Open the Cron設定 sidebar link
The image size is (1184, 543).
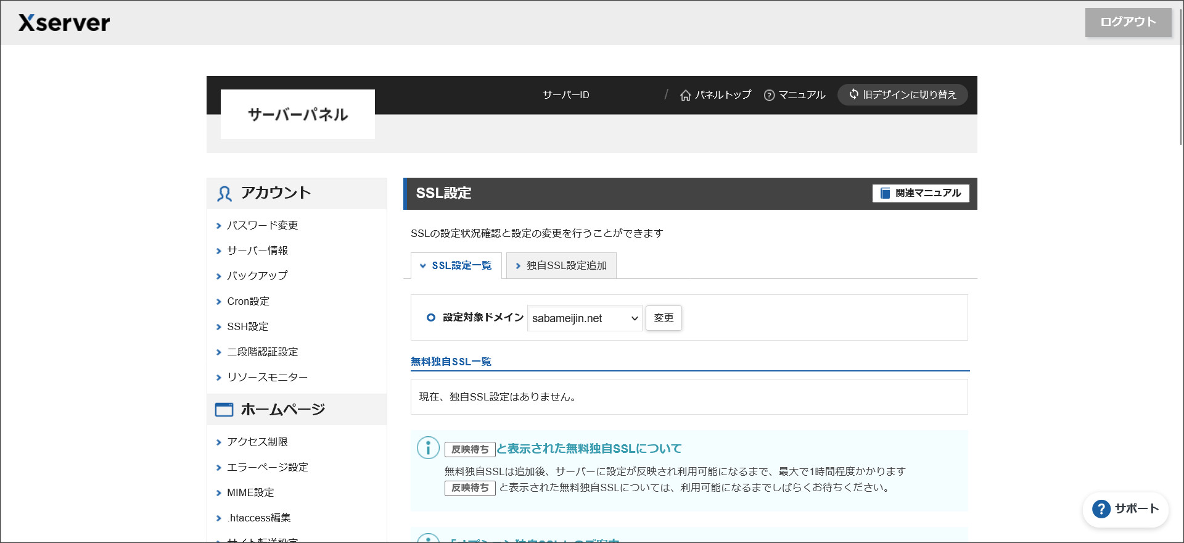248,301
